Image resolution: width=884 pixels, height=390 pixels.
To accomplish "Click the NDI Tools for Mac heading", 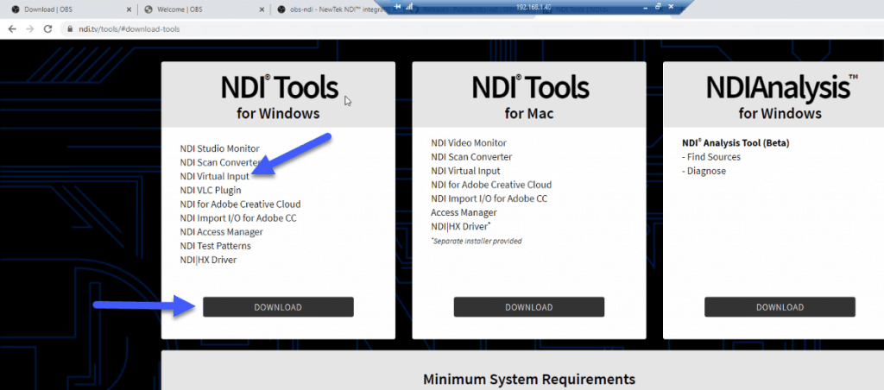I will pos(529,97).
